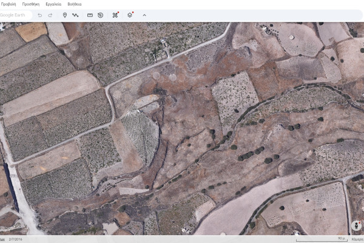Select the draw path or polygon tool
364x243 pixels.
[75, 15]
